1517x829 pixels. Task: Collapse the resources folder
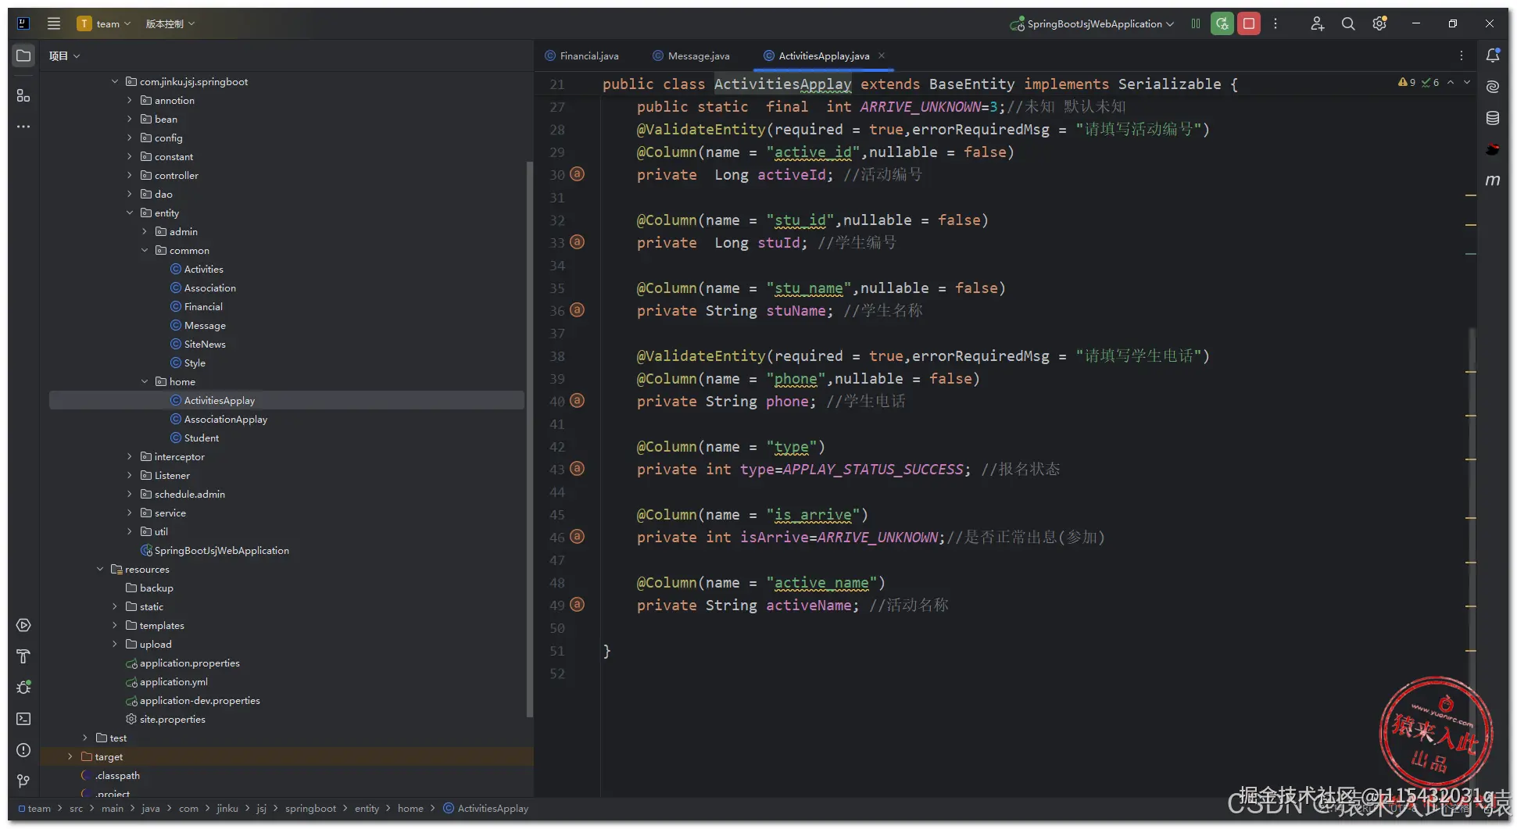click(100, 569)
